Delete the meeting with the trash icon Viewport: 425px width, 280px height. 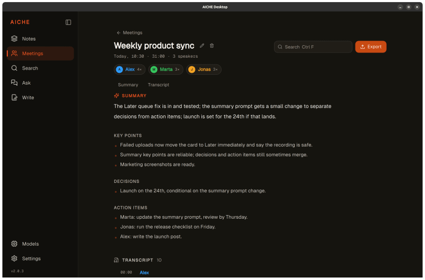pyautogui.click(x=212, y=46)
